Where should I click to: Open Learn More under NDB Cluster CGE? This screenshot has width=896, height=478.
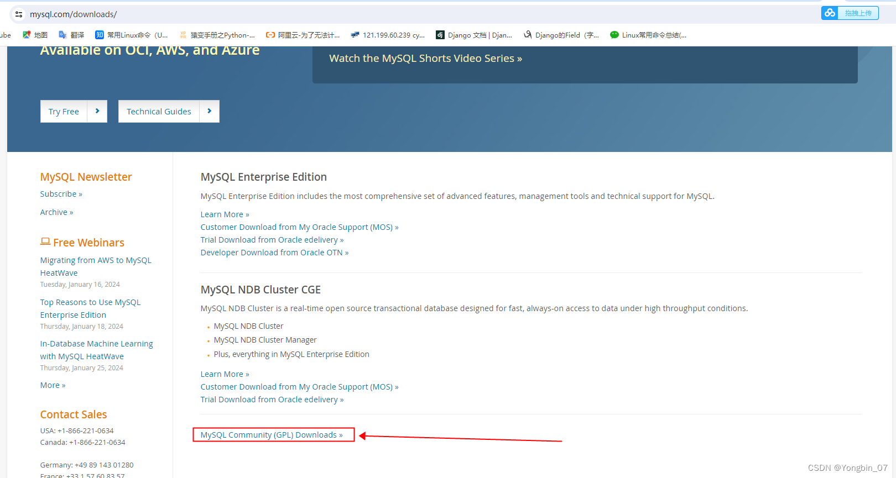pos(225,374)
